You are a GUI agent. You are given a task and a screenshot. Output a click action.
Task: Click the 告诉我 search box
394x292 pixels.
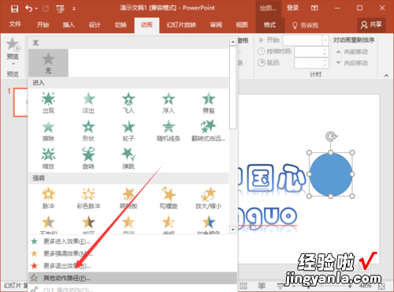[305, 25]
